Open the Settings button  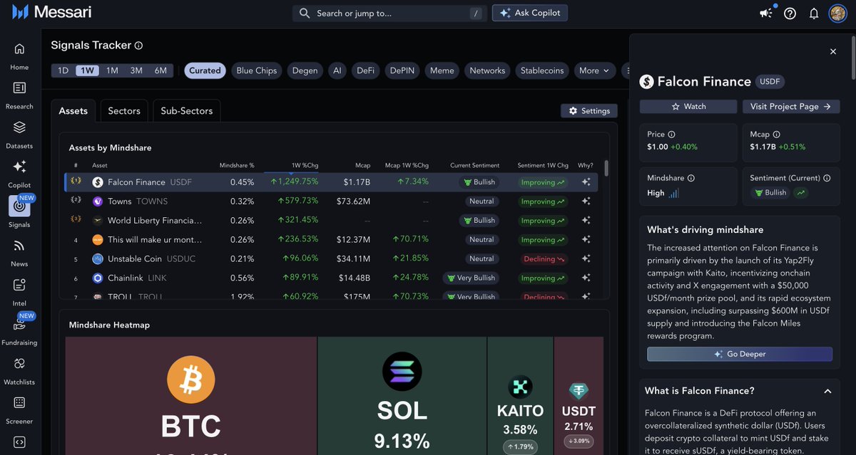click(x=589, y=110)
